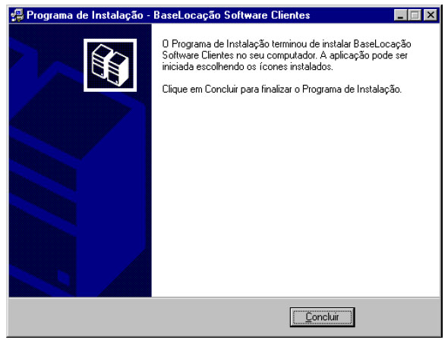The width and height of the screenshot is (448, 343).
Task: Click the greyed-out maximize button in title bar
Action: (415, 15)
